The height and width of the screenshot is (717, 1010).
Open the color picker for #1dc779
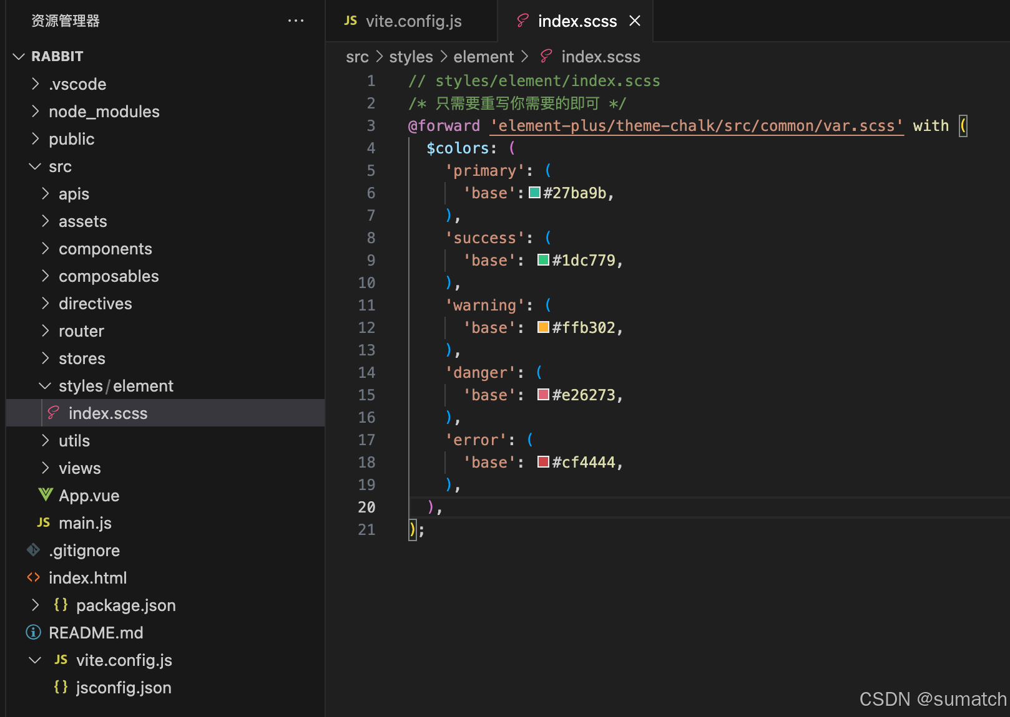click(x=543, y=260)
